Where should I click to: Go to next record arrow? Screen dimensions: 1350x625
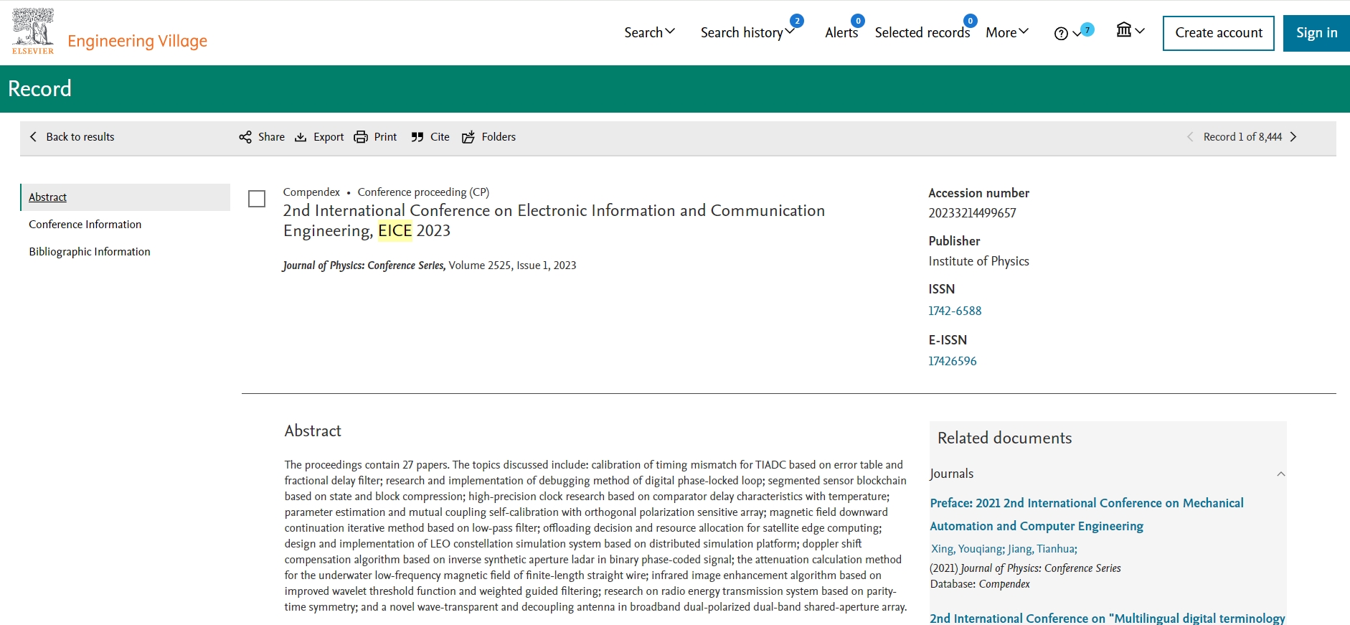1293,136
